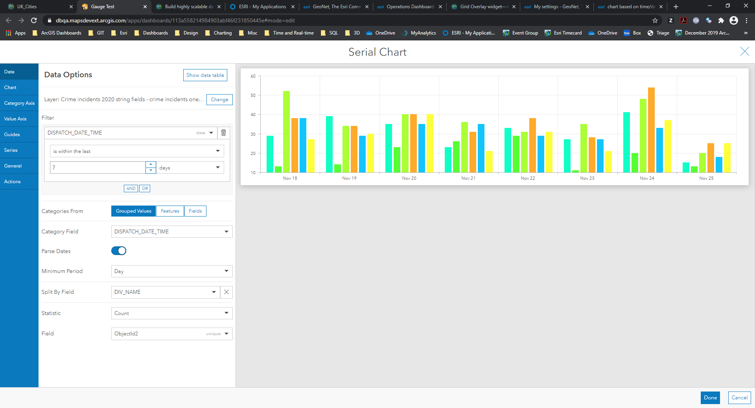Reload the dashboard page

tap(34, 20)
